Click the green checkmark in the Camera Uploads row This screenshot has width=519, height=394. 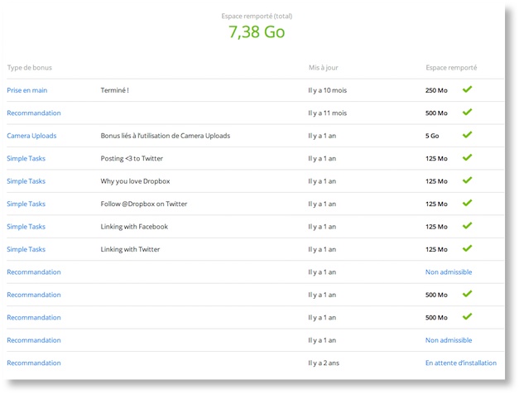[x=467, y=135]
